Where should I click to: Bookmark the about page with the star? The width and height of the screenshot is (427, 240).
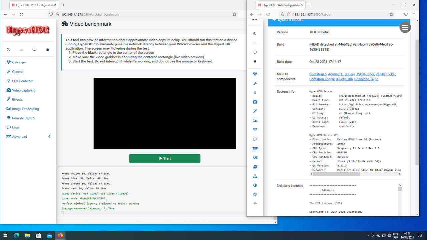(391, 14)
